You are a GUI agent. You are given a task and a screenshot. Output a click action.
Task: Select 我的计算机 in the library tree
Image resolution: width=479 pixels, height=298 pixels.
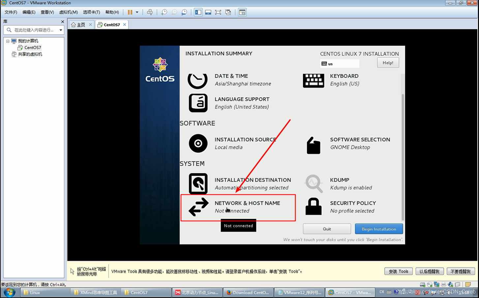28,41
